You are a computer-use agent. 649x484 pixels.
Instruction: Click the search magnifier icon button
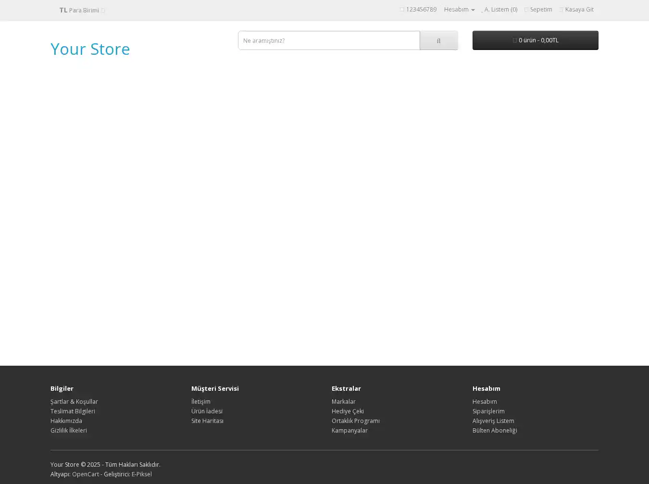pyautogui.click(x=438, y=41)
